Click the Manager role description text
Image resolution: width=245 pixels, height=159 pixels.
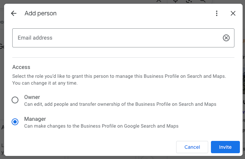(101, 126)
